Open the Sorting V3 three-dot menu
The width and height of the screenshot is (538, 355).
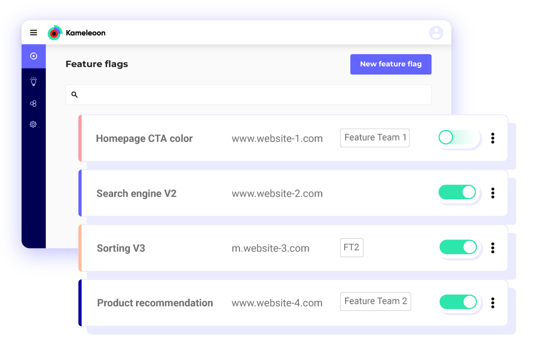492,247
